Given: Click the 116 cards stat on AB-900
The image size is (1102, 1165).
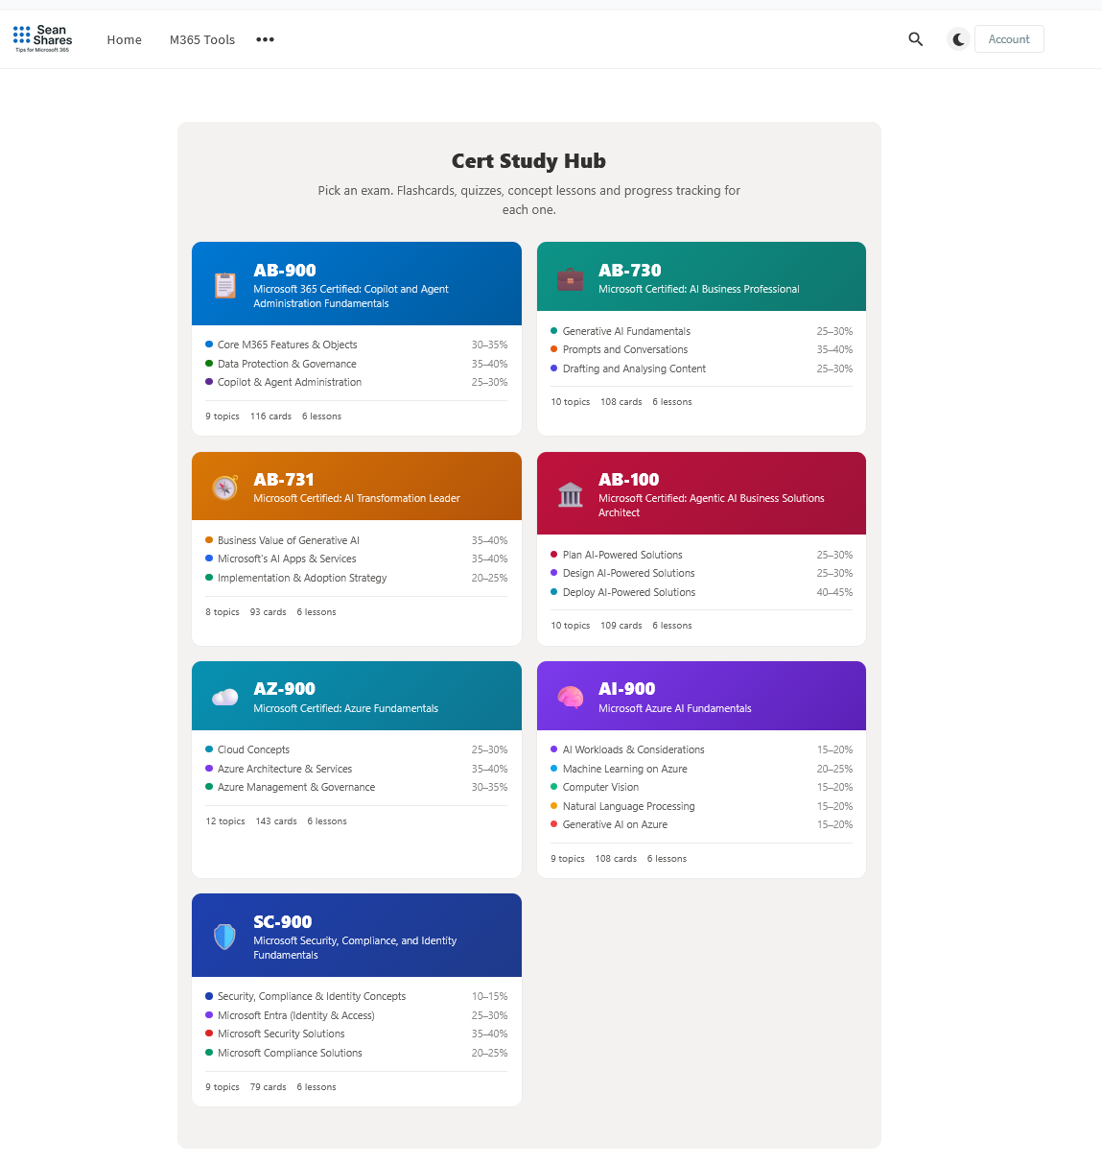Looking at the screenshot, I should [x=270, y=416].
